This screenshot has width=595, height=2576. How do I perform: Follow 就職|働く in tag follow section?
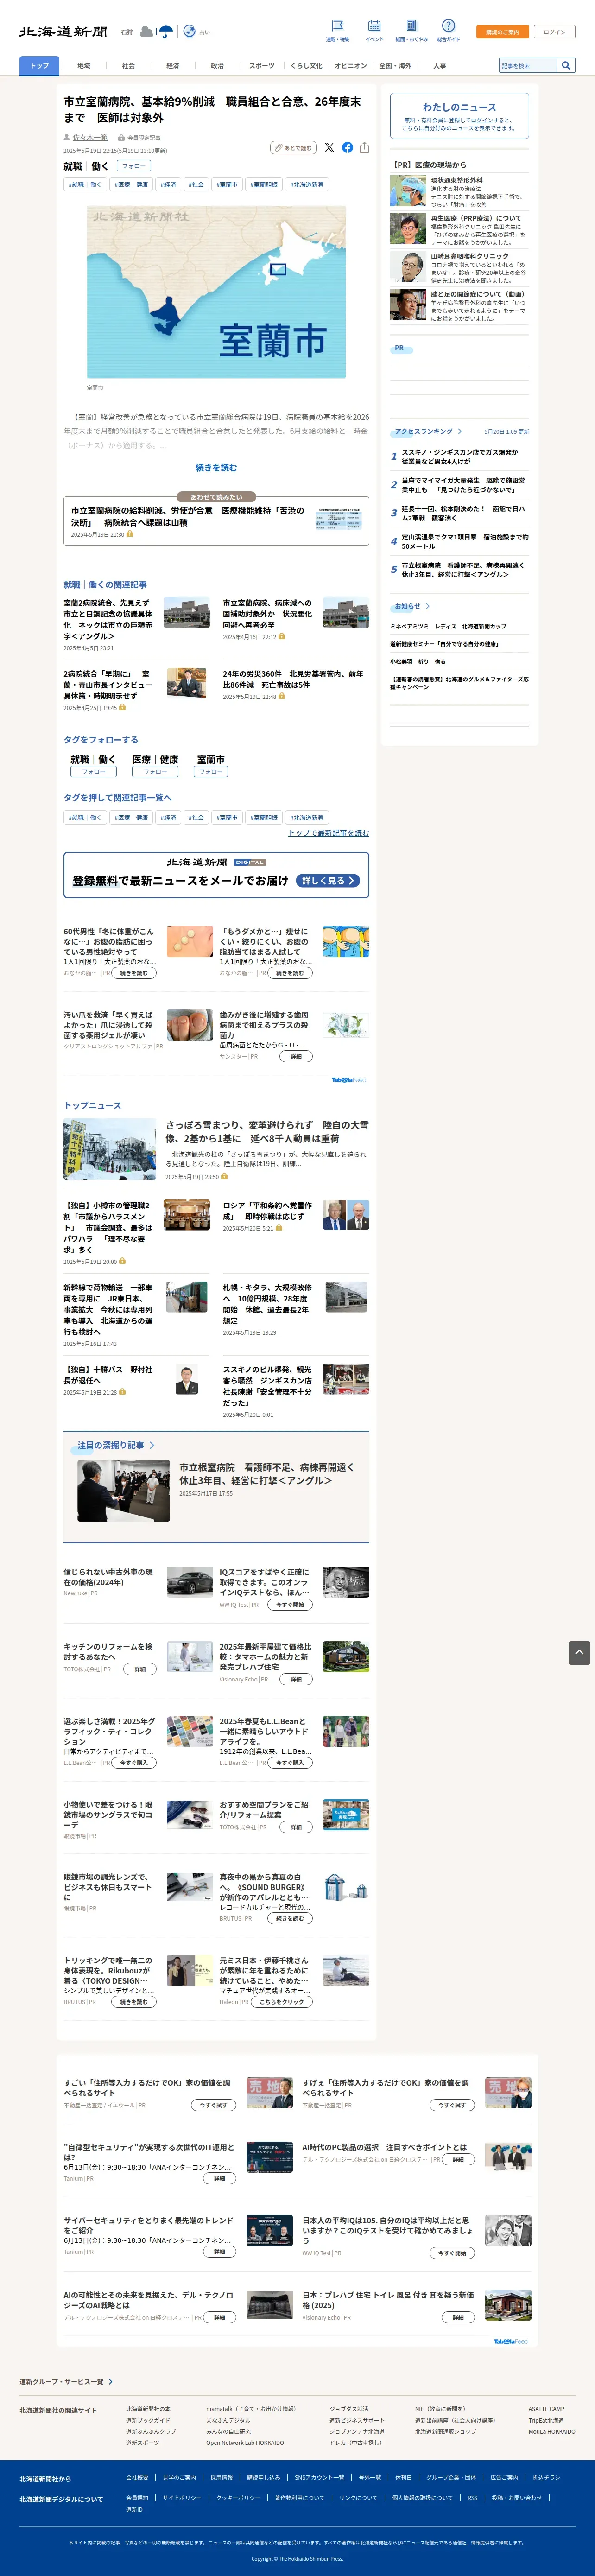tap(93, 772)
